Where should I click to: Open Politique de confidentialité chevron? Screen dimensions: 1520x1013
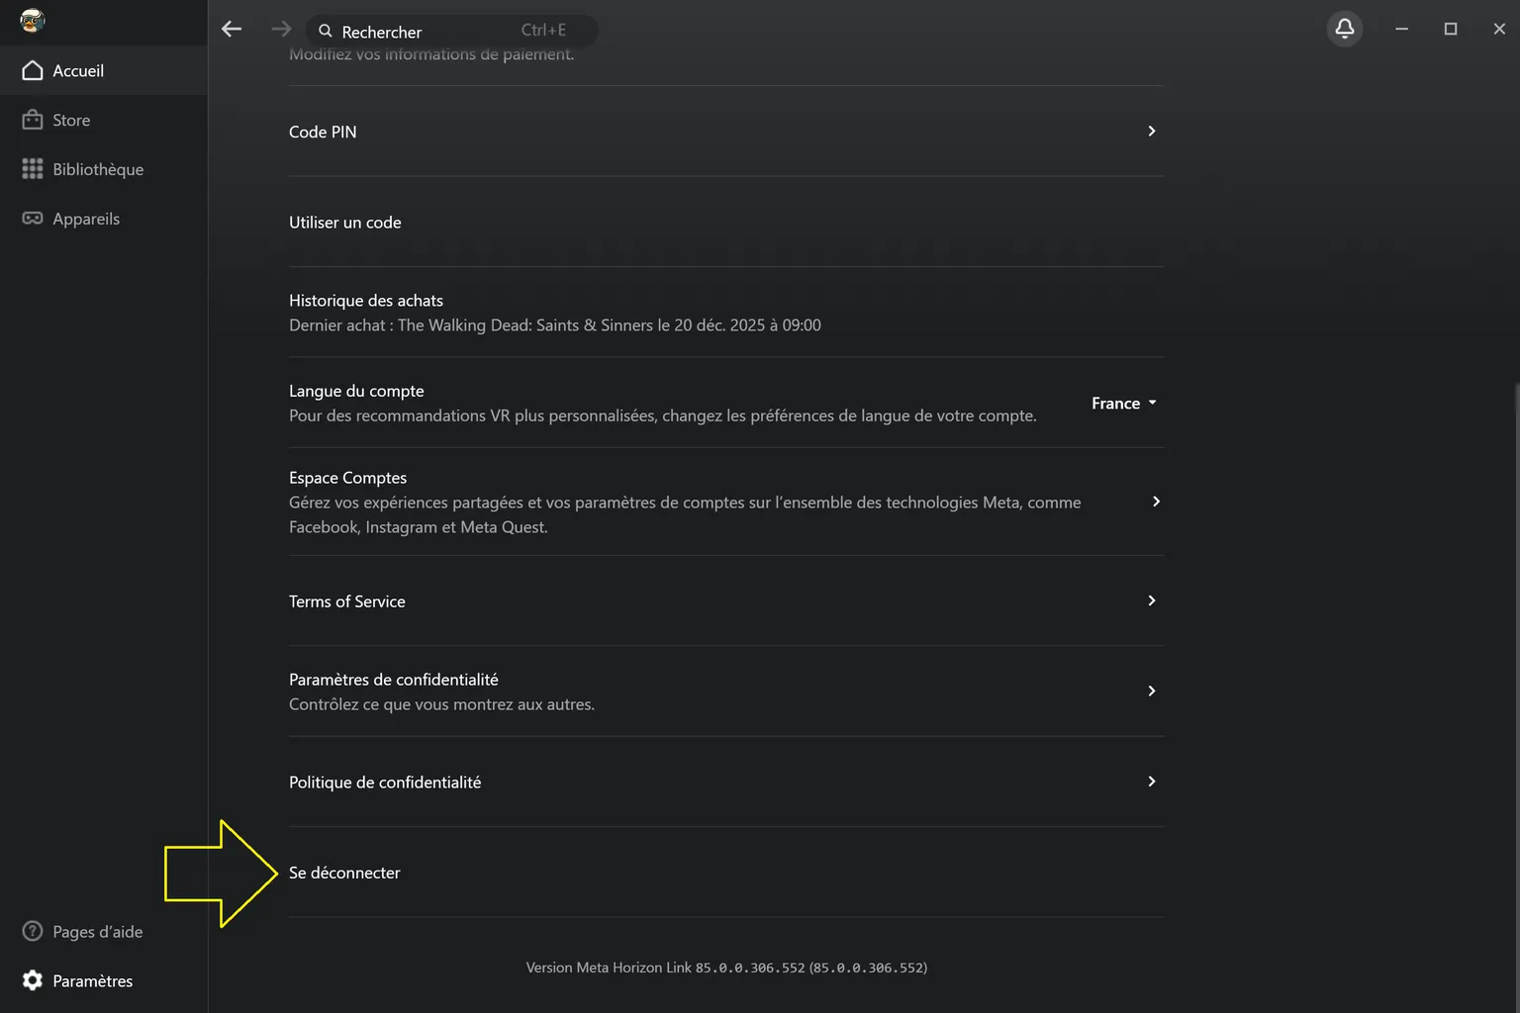click(1152, 782)
